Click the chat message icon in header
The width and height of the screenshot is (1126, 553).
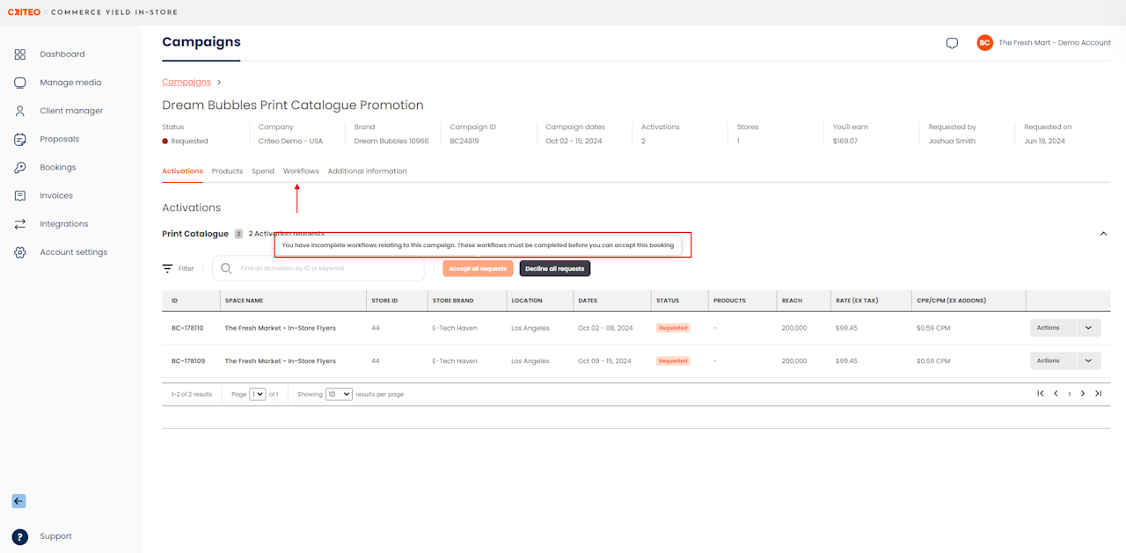point(952,43)
